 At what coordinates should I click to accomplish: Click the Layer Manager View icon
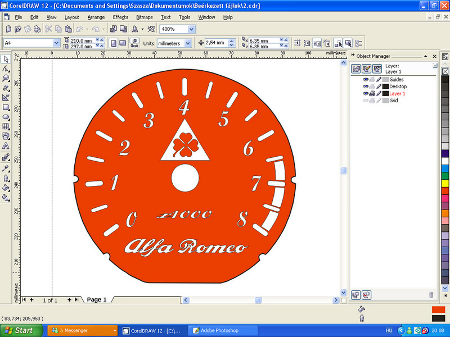377,69
